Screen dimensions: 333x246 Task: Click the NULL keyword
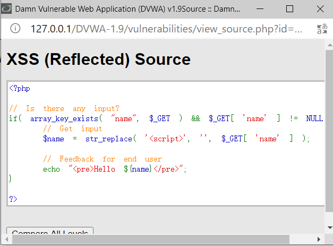314,118
